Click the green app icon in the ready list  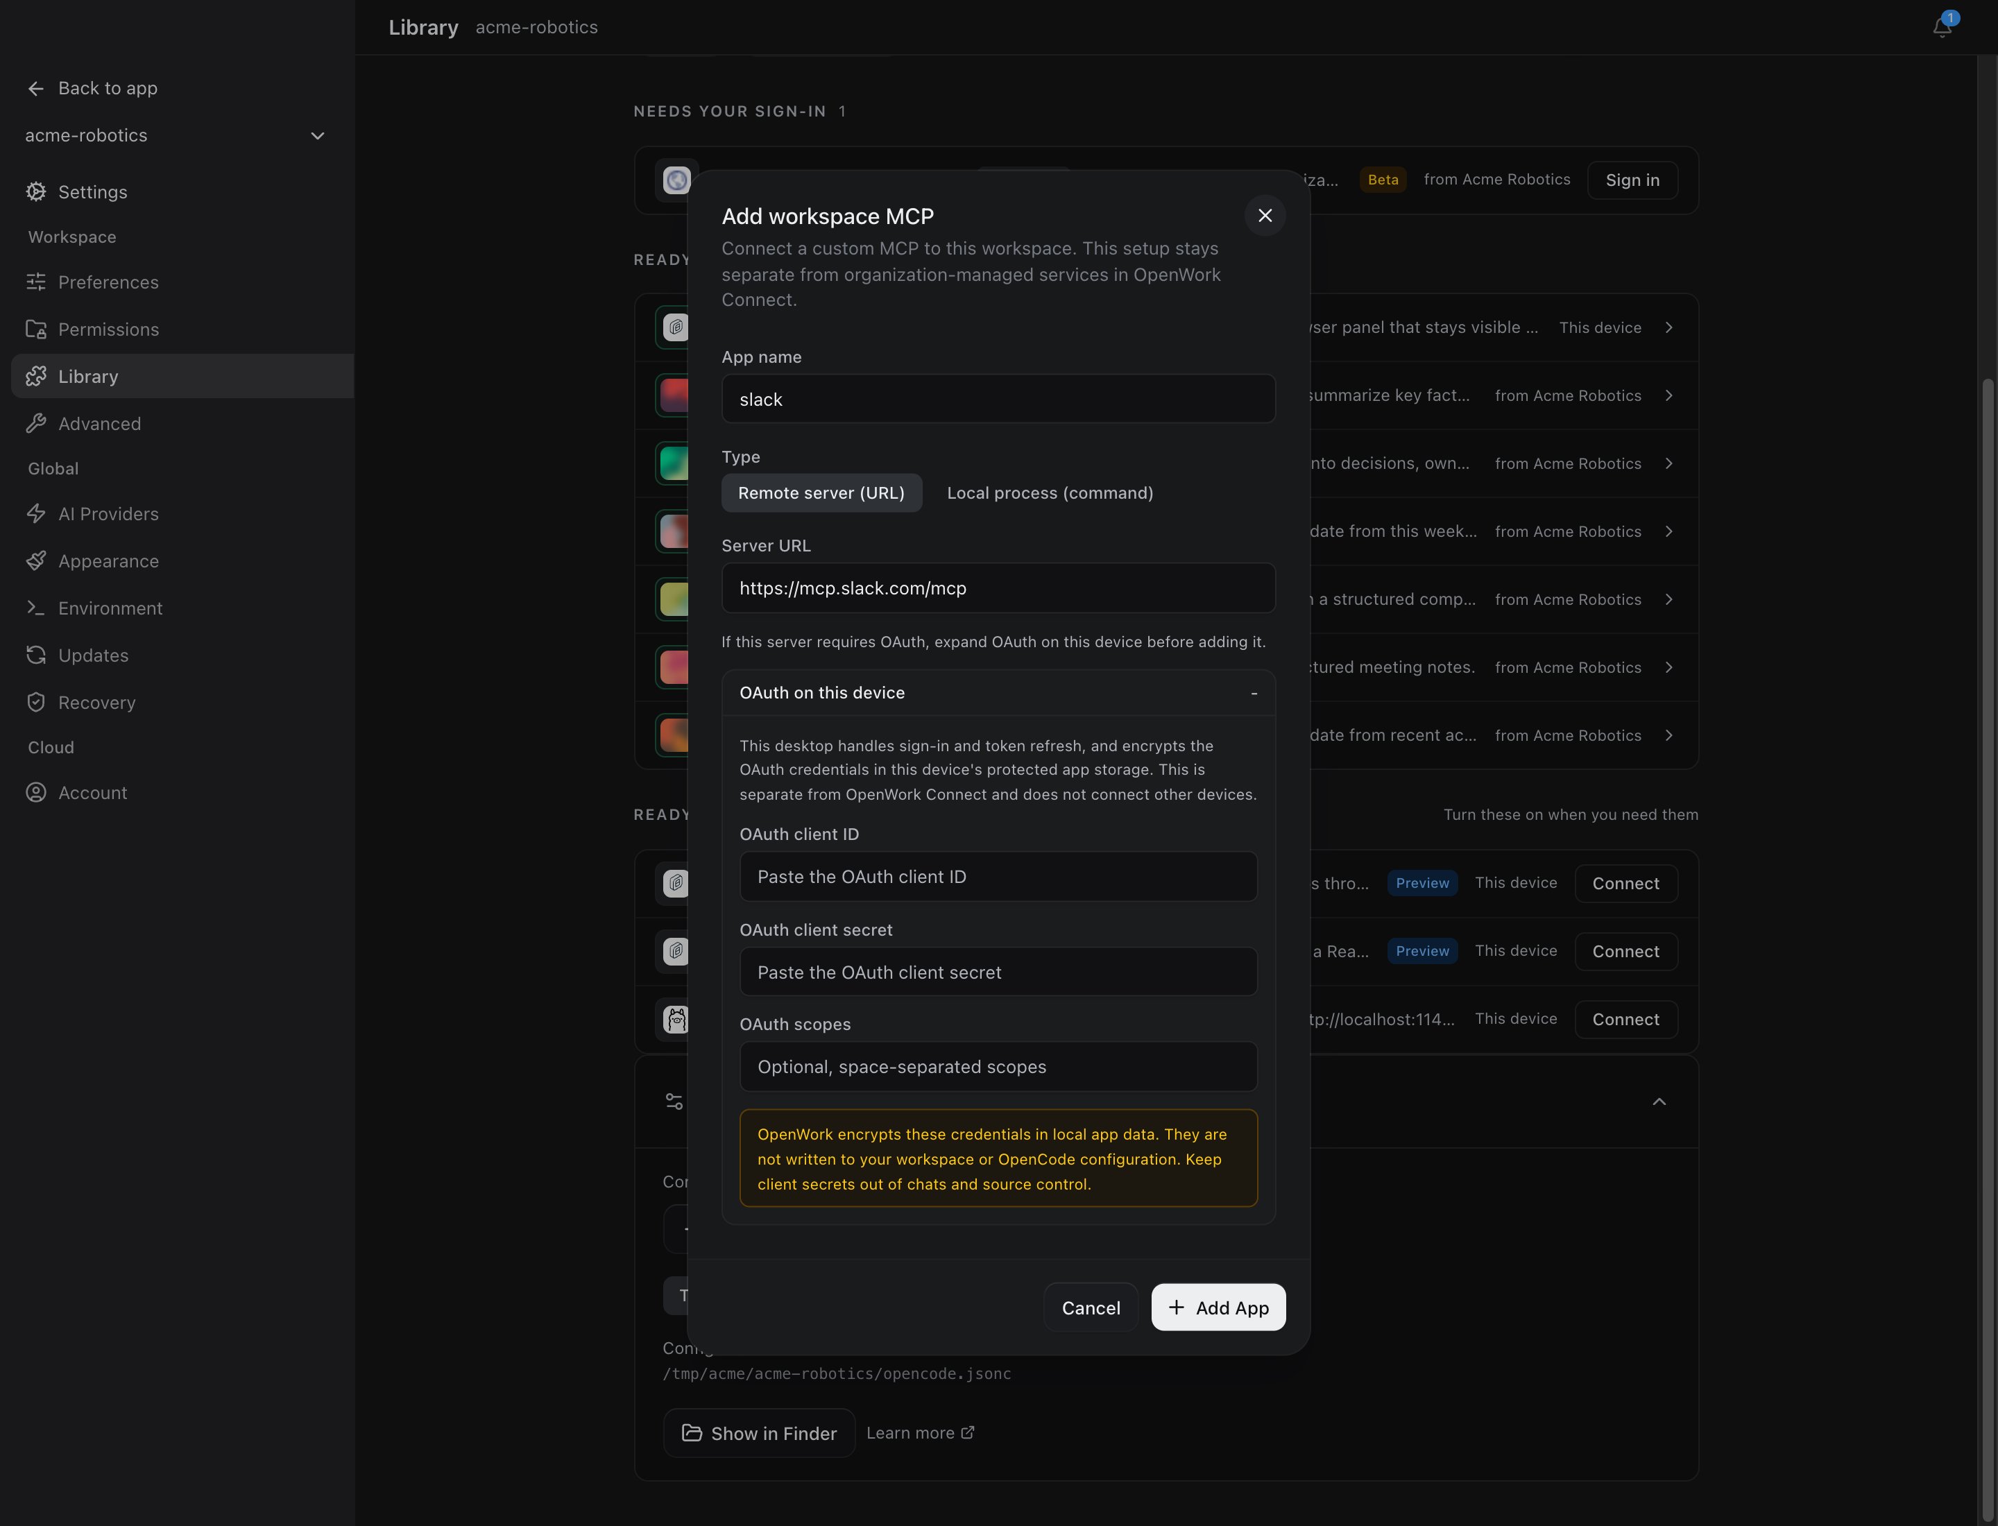coord(674,464)
